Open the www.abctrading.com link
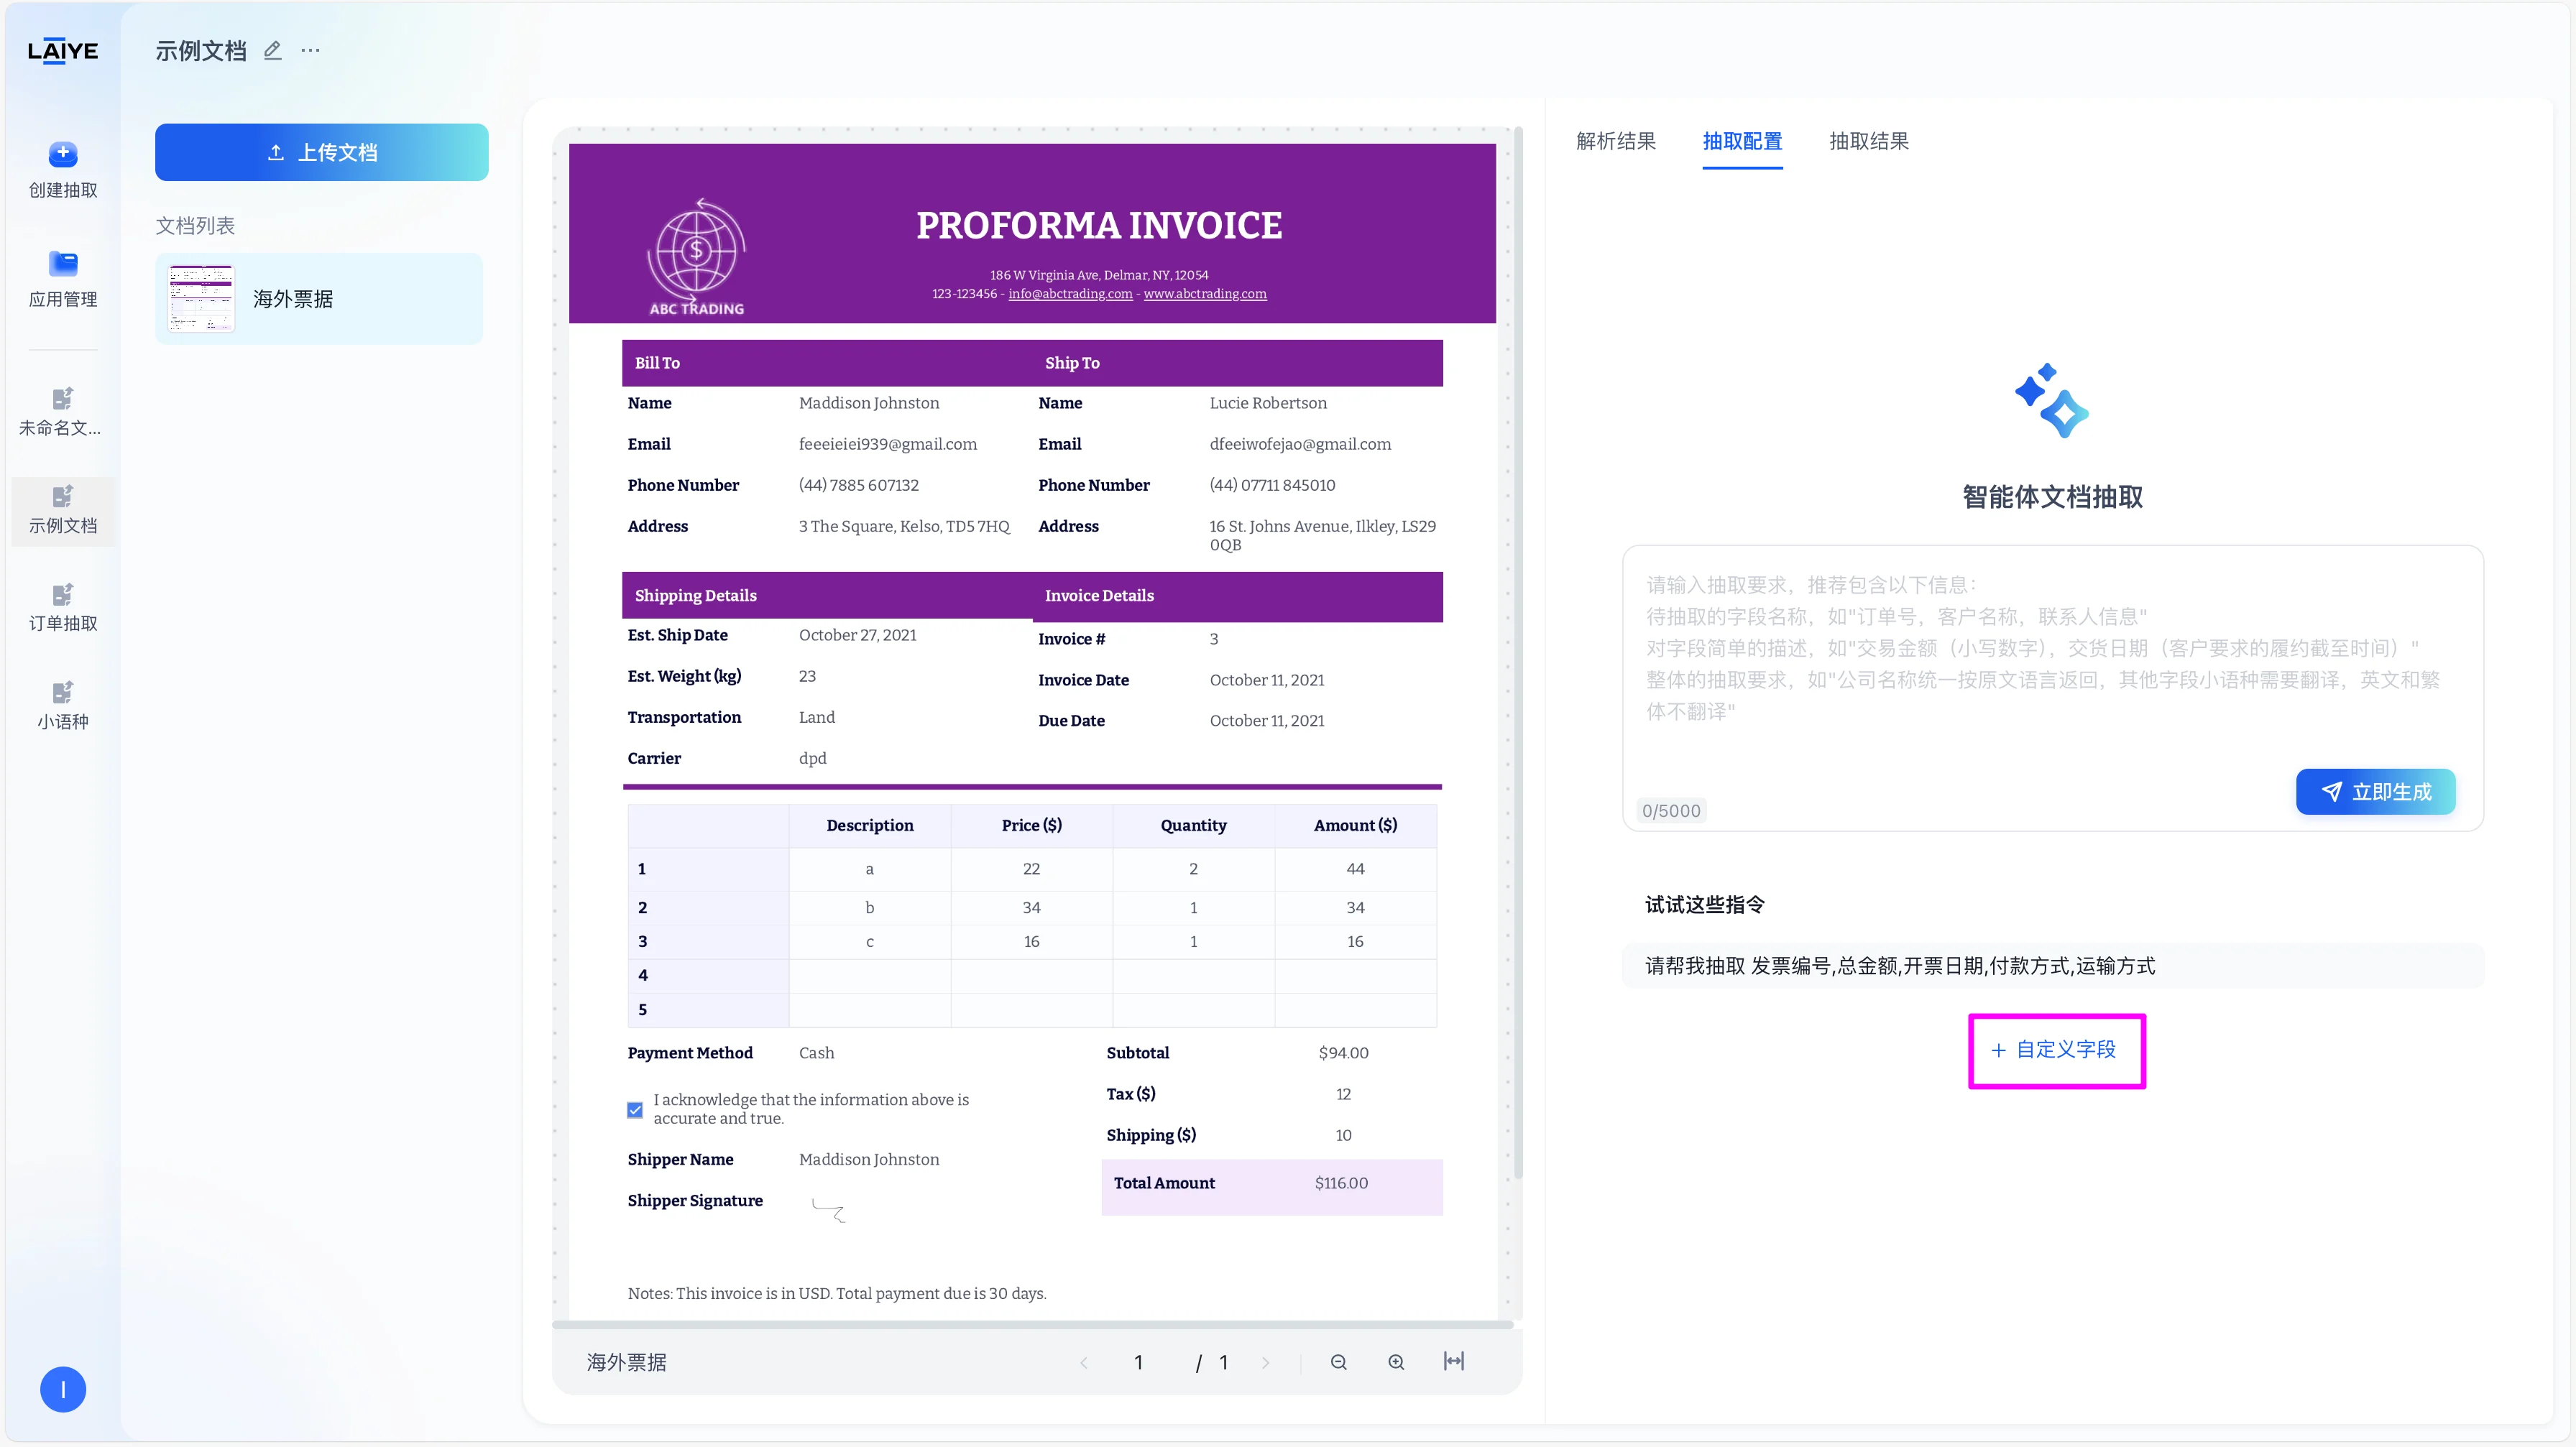This screenshot has height=1447, width=2576. coord(1205,294)
